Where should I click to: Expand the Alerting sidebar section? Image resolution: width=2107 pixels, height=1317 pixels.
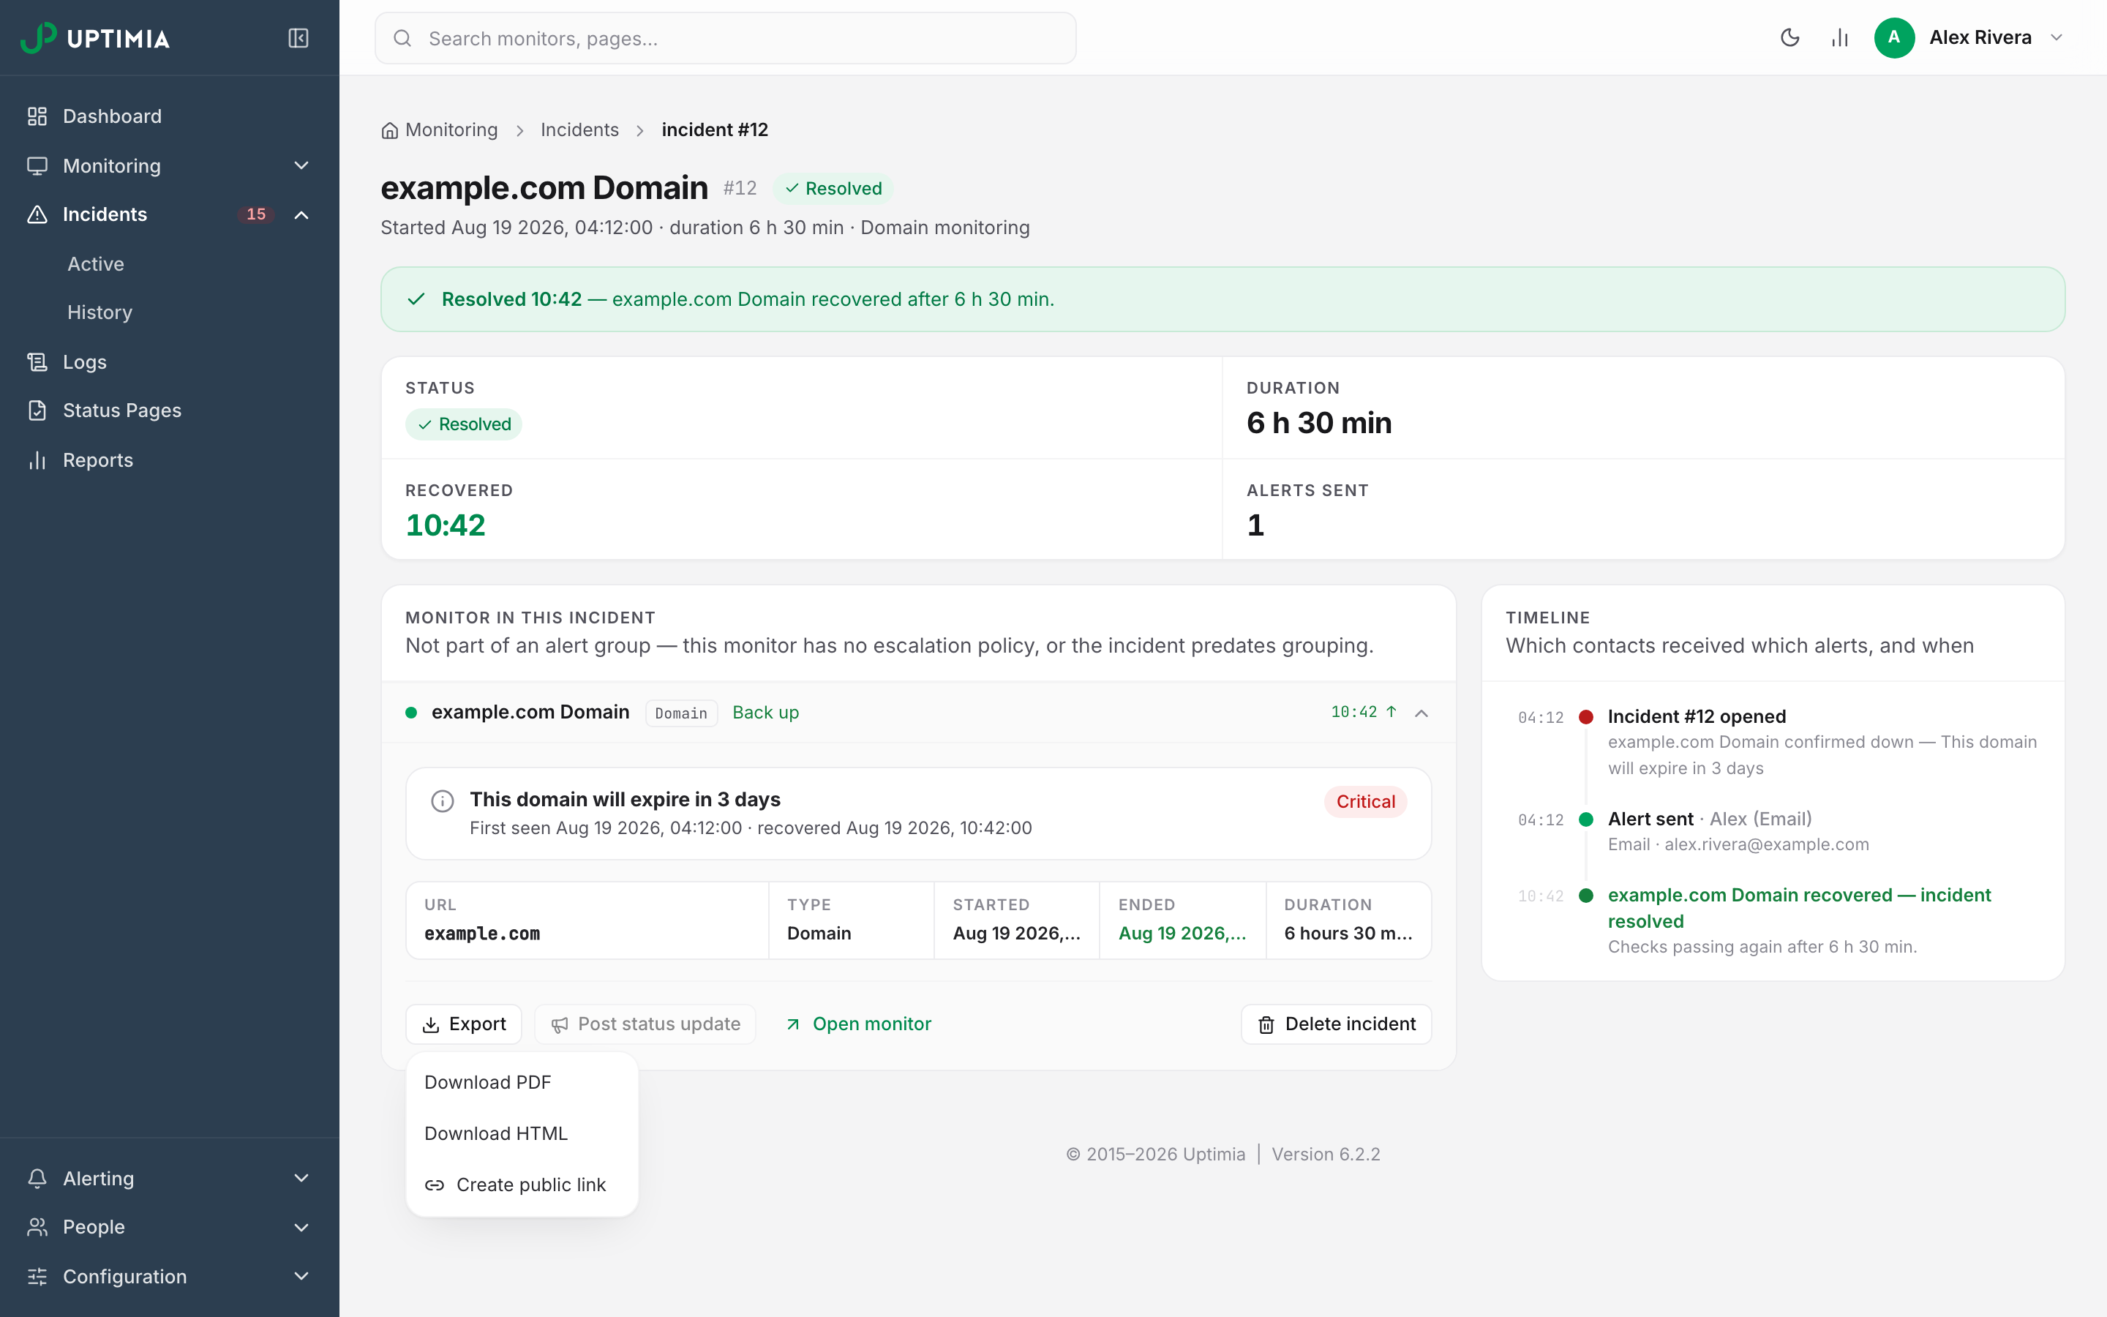tap(301, 1179)
